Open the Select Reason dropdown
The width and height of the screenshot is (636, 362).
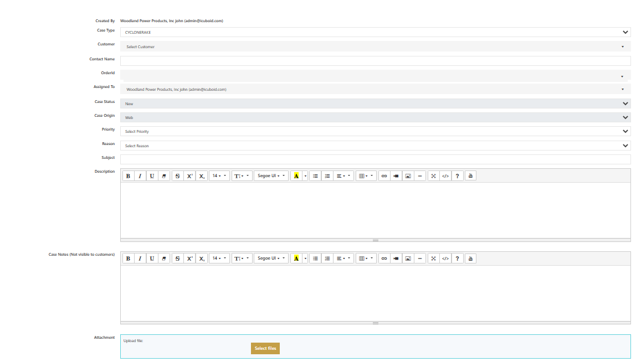pyautogui.click(x=375, y=146)
